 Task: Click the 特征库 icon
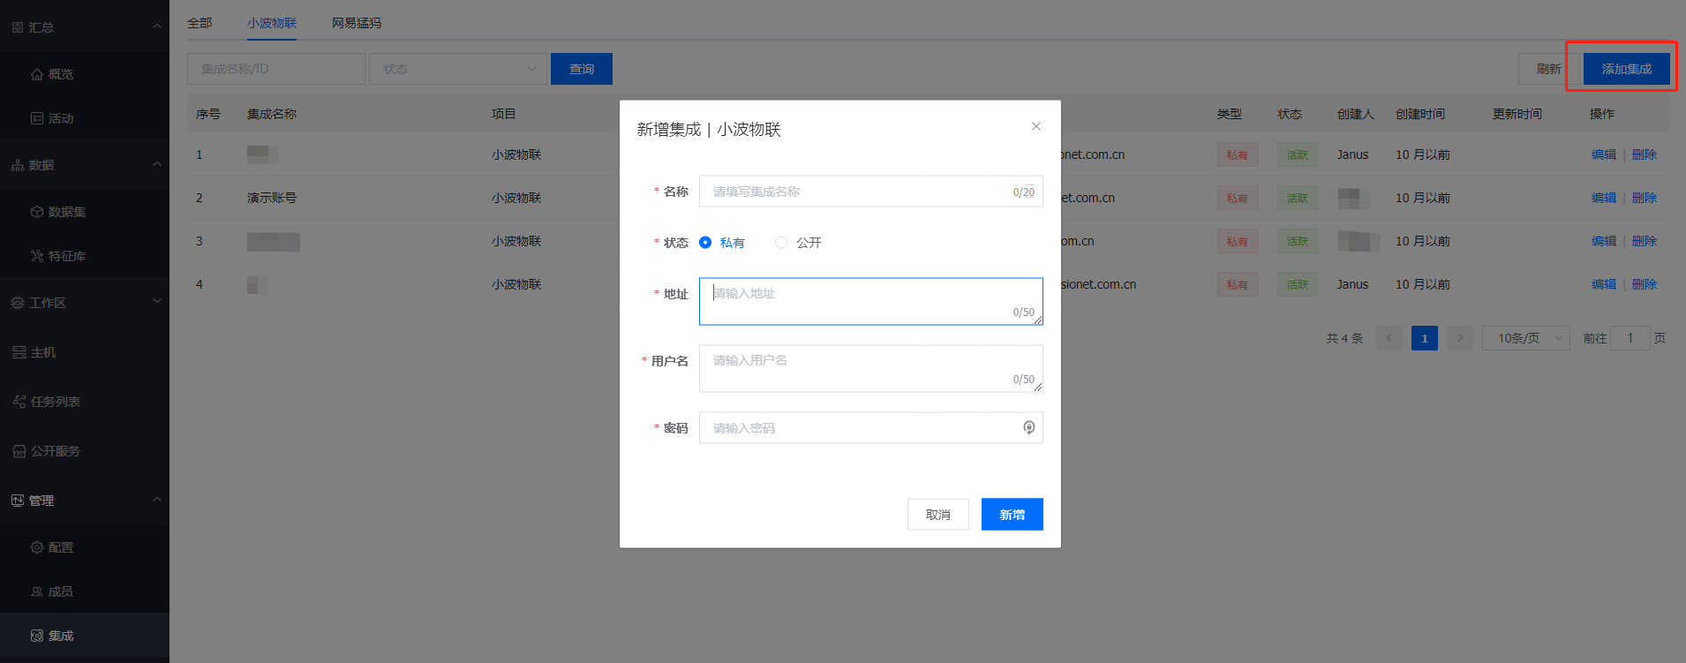coord(37,256)
